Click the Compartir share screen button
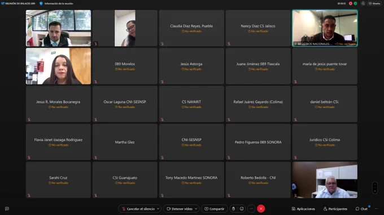Viewport: 384px width, 215px height. coord(214,209)
